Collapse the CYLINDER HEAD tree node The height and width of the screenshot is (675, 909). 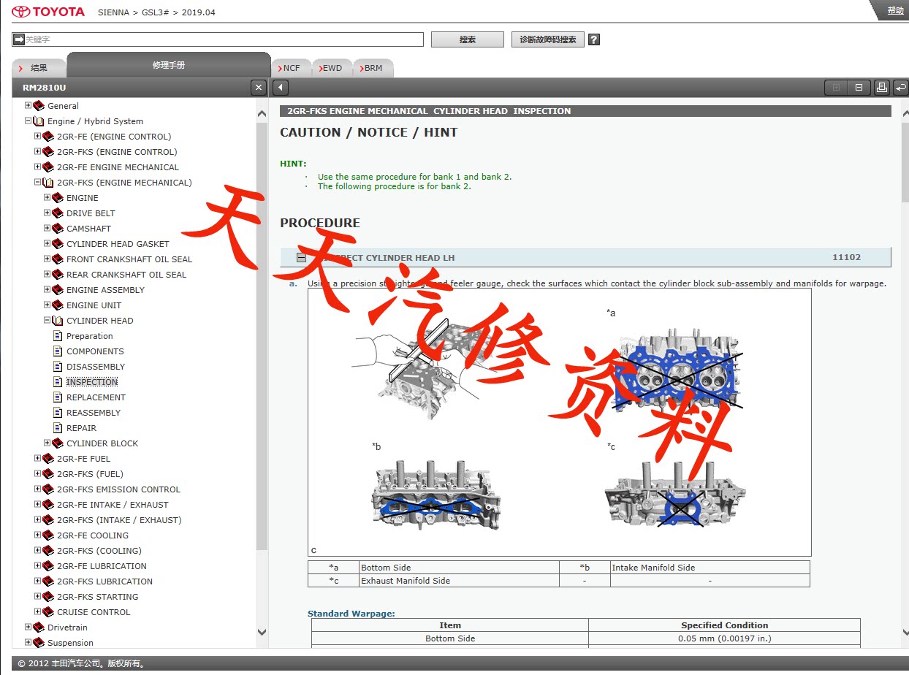tap(47, 321)
